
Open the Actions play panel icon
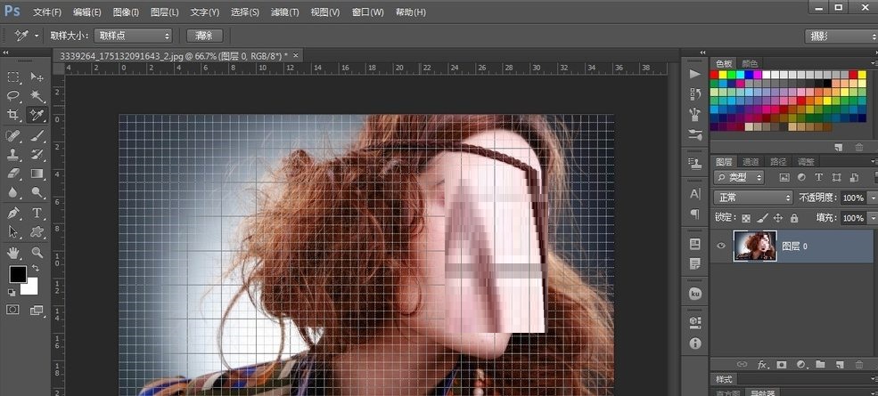click(695, 75)
